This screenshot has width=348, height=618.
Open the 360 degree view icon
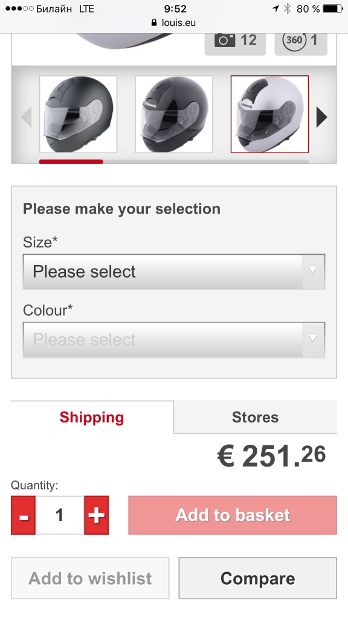(294, 40)
